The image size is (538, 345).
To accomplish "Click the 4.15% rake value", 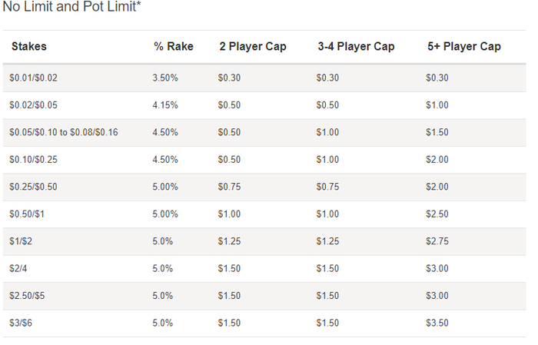I will coord(165,105).
